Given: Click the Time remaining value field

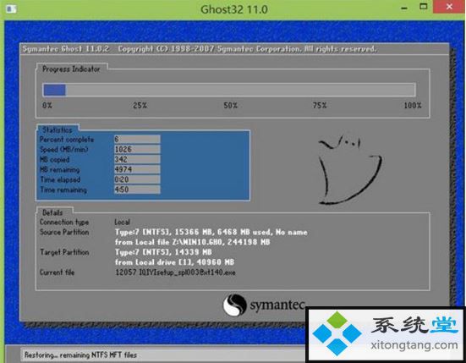Looking at the screenshot, I should click(137, 190).
